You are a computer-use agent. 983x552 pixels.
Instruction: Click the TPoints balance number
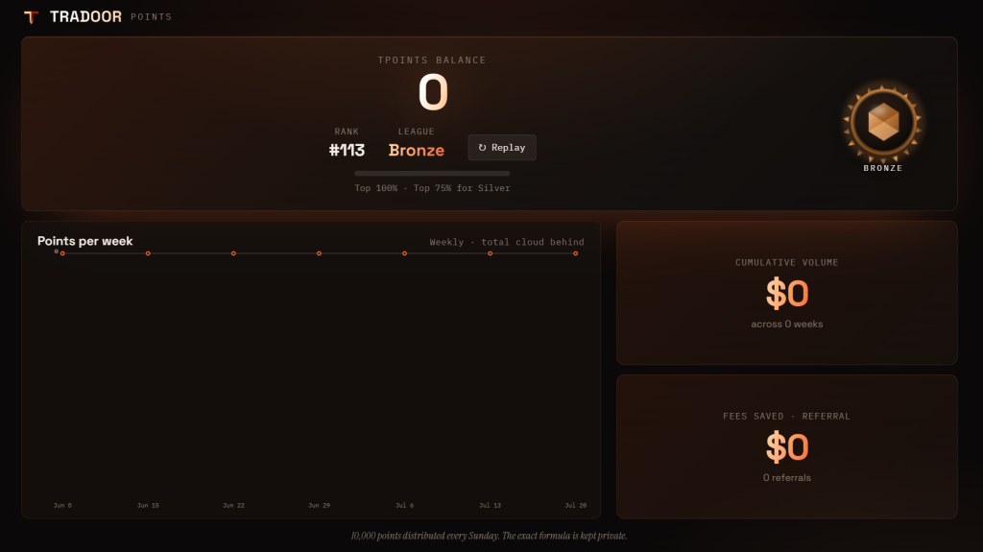tap(433, 92)
